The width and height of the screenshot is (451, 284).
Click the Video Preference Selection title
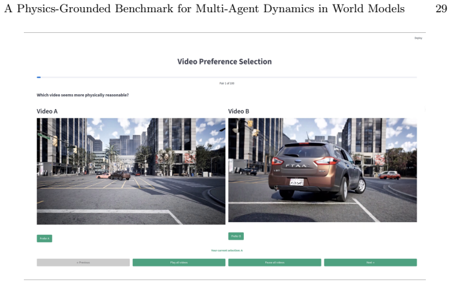pyautogui.click(x=225, y=61)
